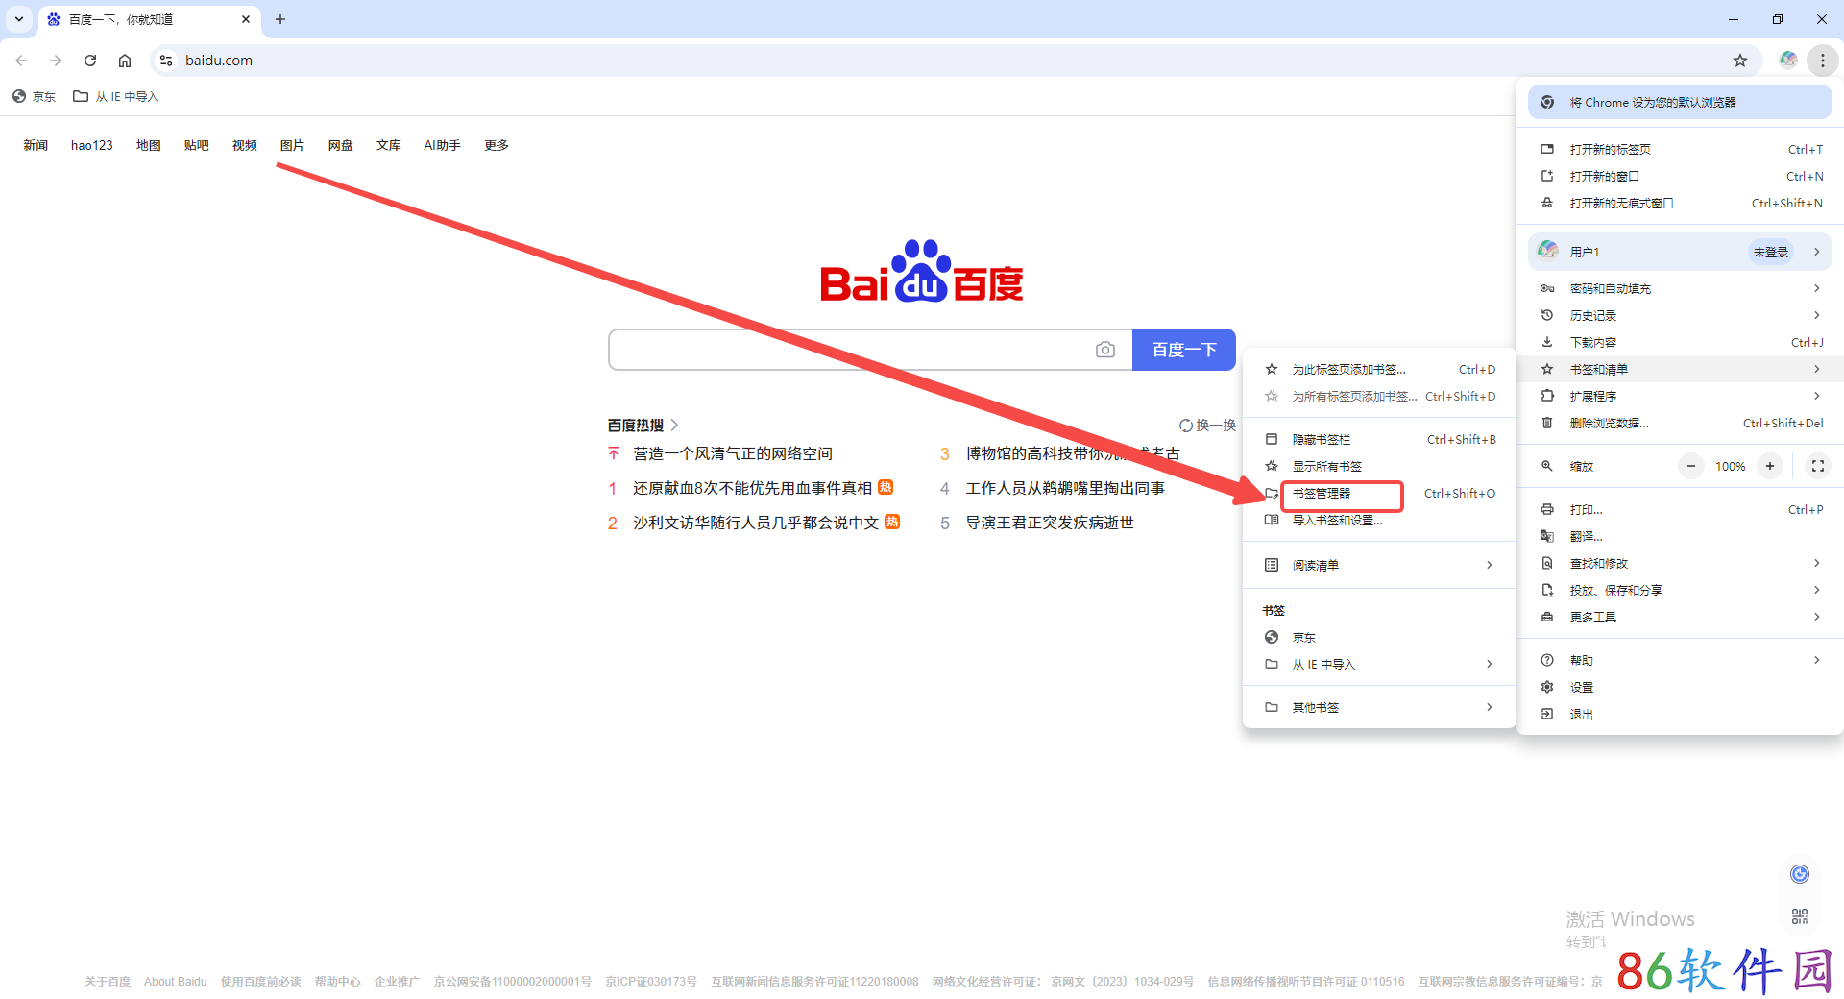Click the 百度一下 search button
Viewport: 1844px width, 999px height.
(1184, 350)
